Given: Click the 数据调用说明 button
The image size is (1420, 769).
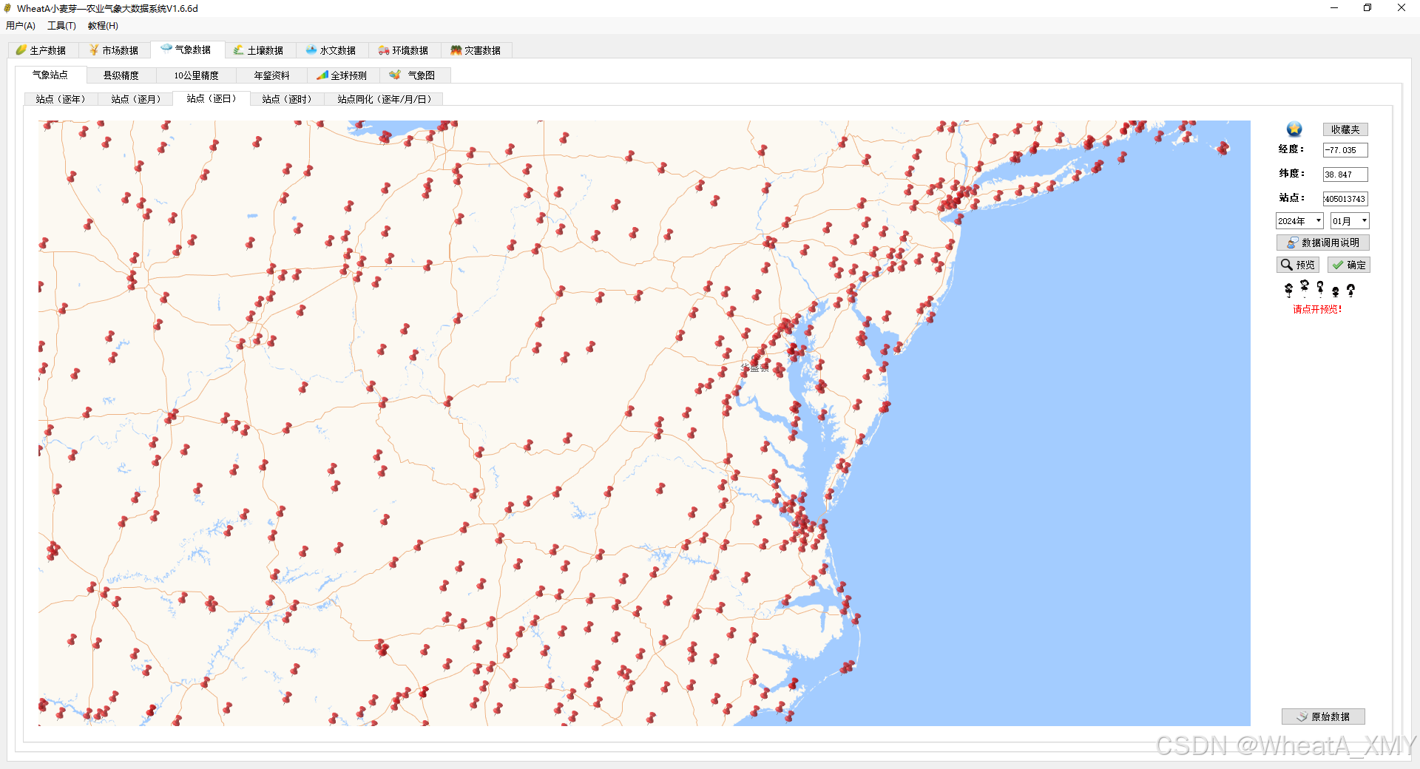Looking at the screenshot, I should 1322,243.
